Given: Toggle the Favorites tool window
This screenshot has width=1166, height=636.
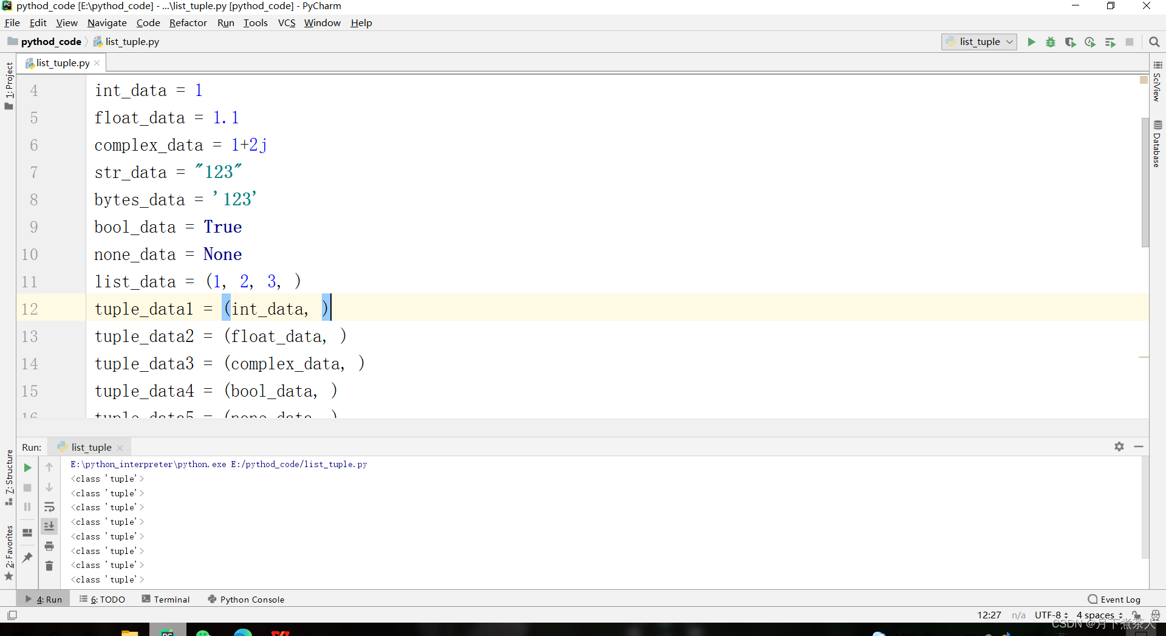Looking at the screenshot, I should click(x=9, y=553).
